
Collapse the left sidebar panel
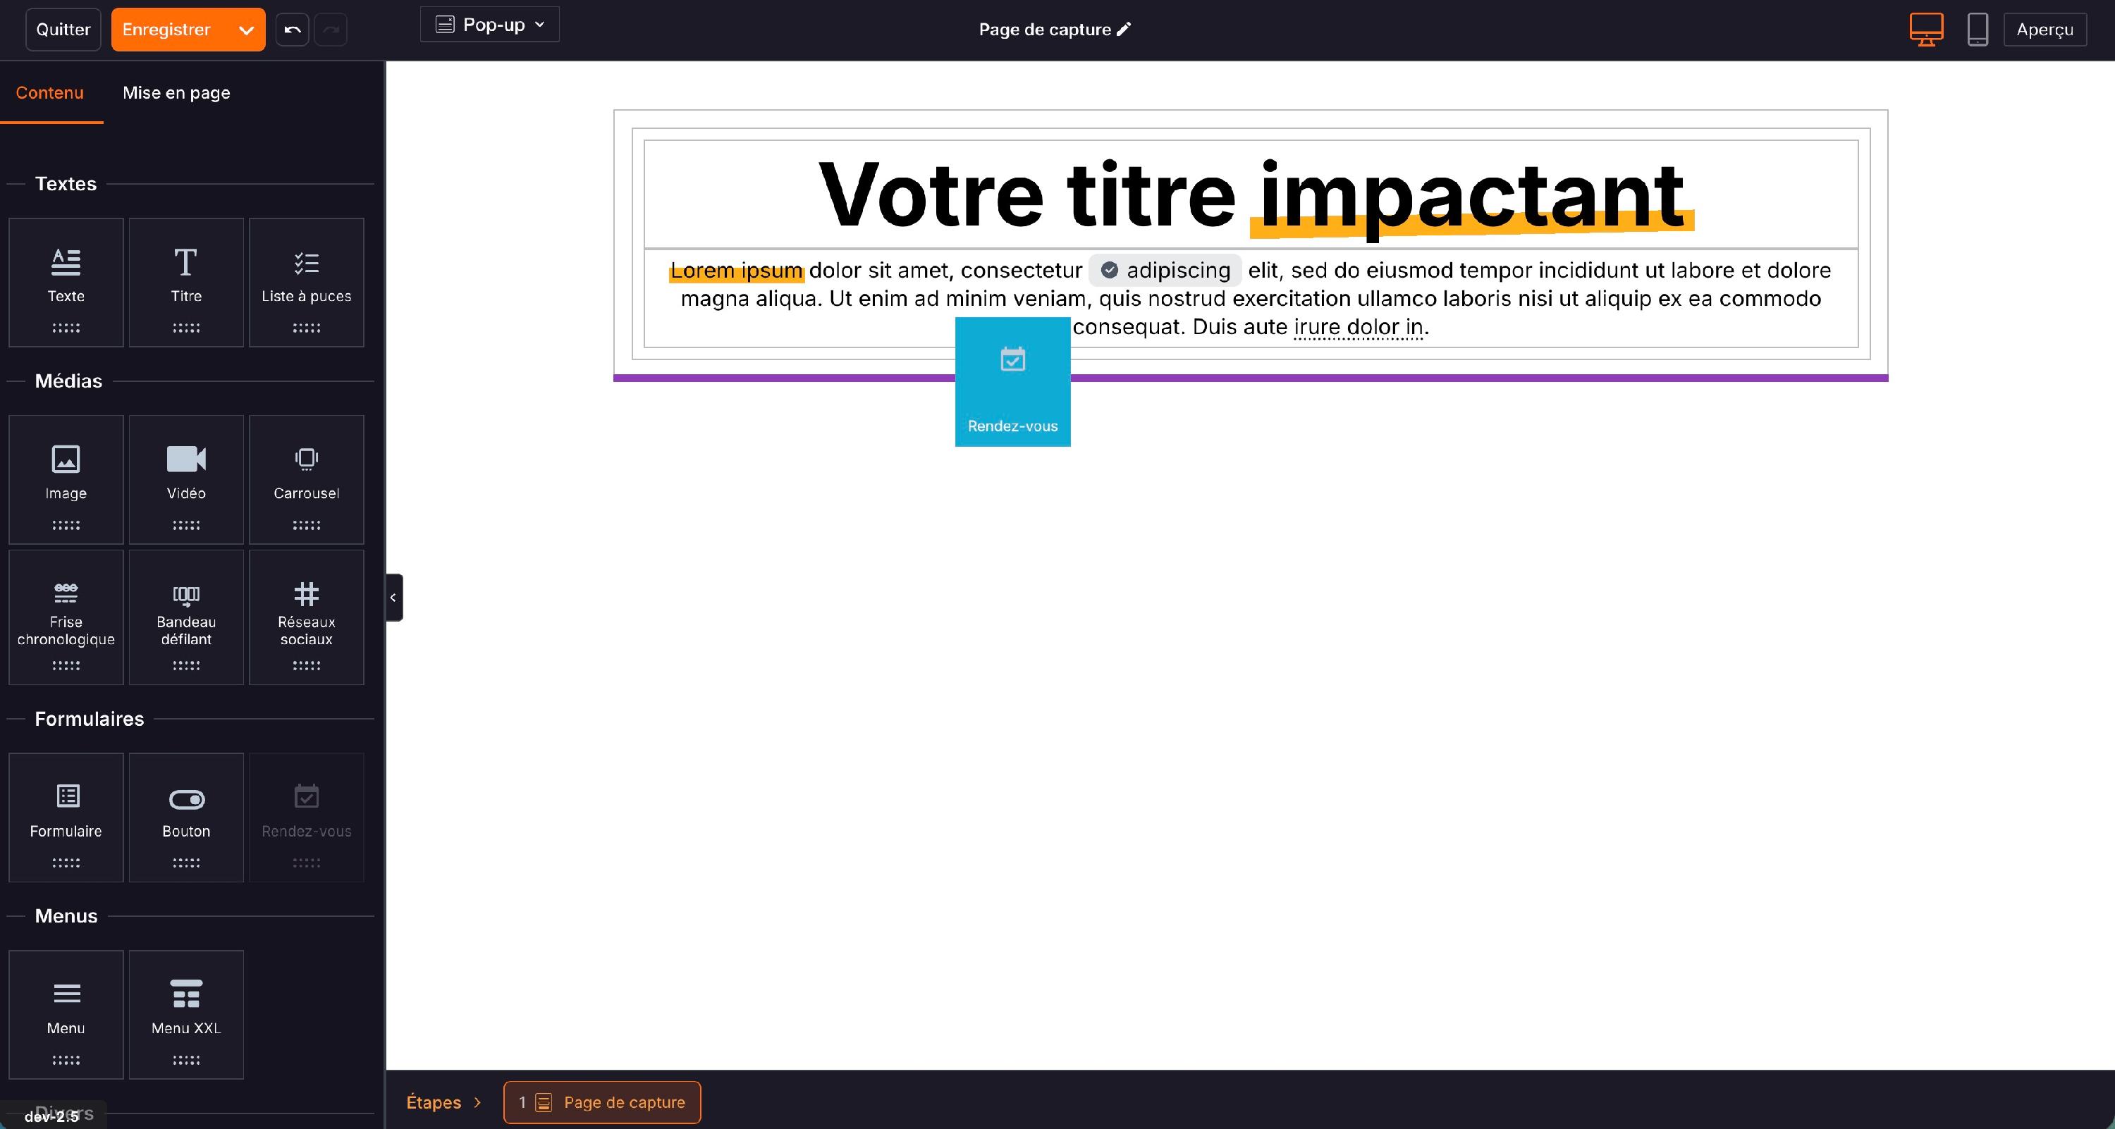click(x=393, y=598)
